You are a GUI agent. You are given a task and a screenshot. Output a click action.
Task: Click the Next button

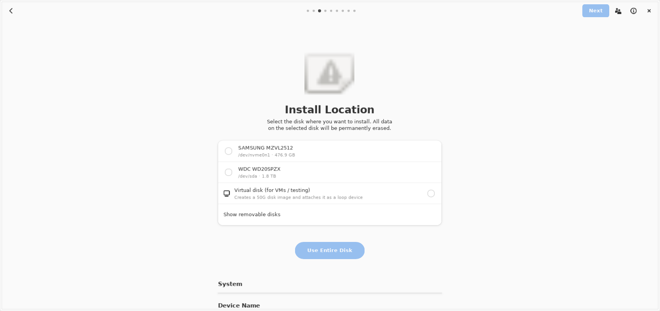coord(596,11)
